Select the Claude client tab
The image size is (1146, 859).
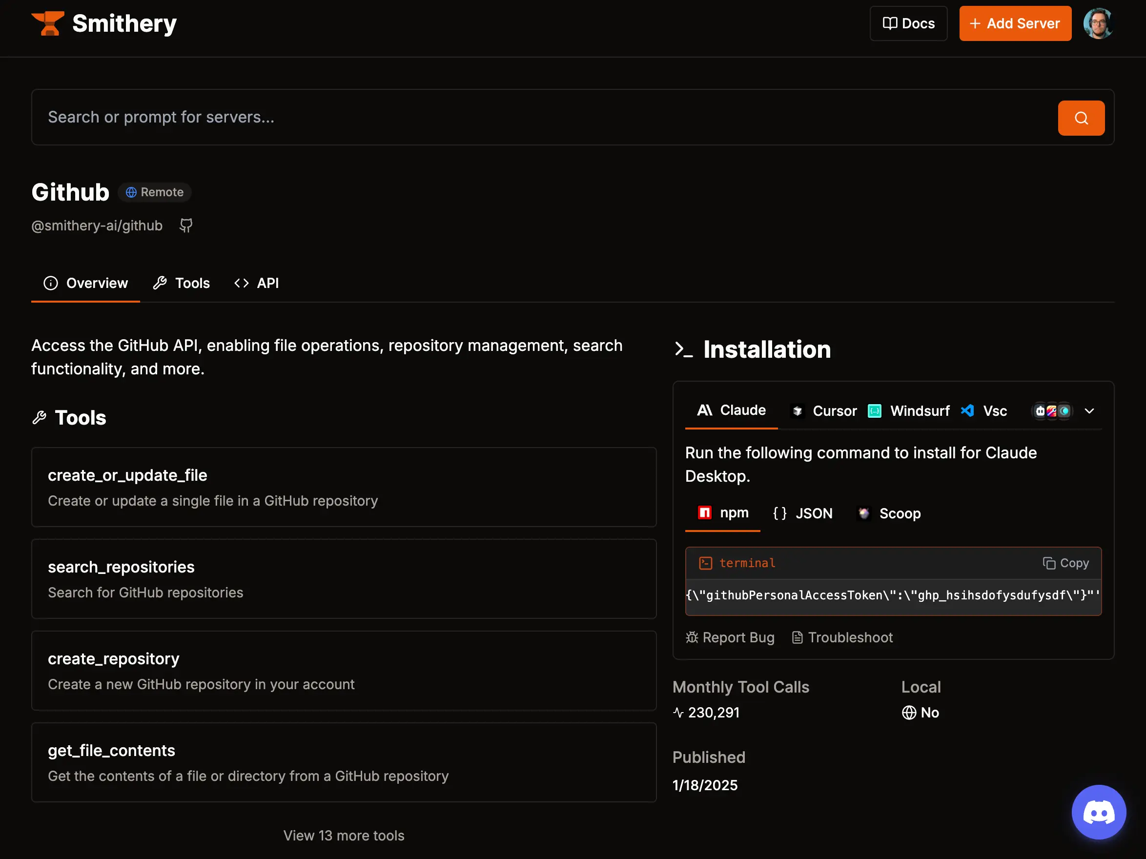pyautogui.click(x=731, y=410)
